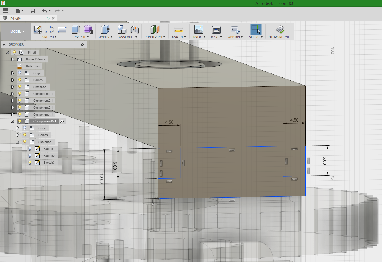Click the right 6.00 dimension value
The height and width of the screenshot is (262, 382).
click(x=325, y=161)
